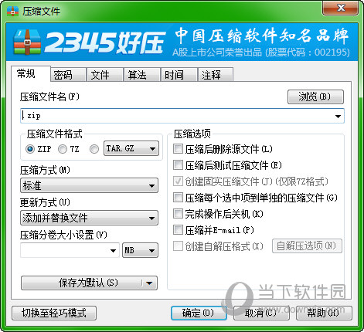Open the TAR.GZ format dropdown
The width and height of the screenshot is (364, 332).
[131, 148]
